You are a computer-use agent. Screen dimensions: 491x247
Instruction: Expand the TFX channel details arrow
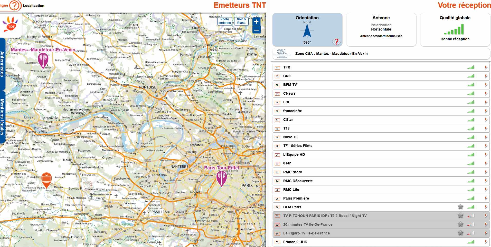[486, 67]
